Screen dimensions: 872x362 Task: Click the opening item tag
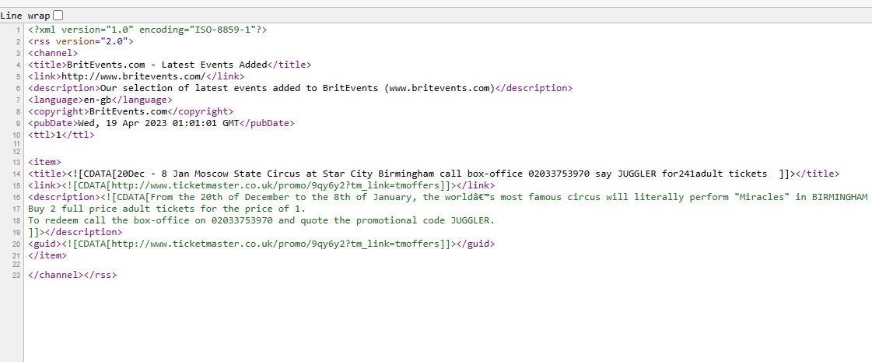[x=44, y=162]
